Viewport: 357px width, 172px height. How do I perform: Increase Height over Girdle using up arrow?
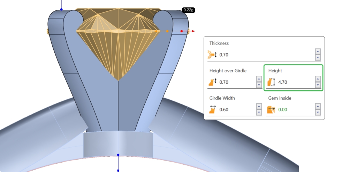[x=259, y=79]
